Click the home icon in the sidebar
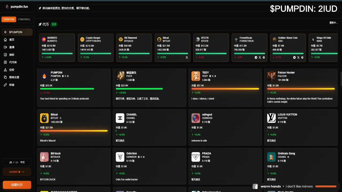 [x=5, y=39]
